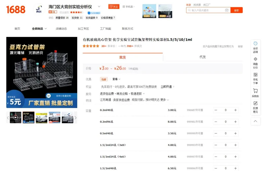This screenshot has height=171, width=263.
Task: Open the 工厂档案 nav item
Action: pyautogui.click(x=106, y=29)
